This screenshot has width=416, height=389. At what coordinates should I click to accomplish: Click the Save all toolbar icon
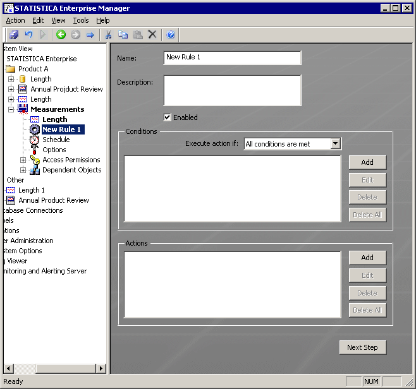click(x=14, y=35)
